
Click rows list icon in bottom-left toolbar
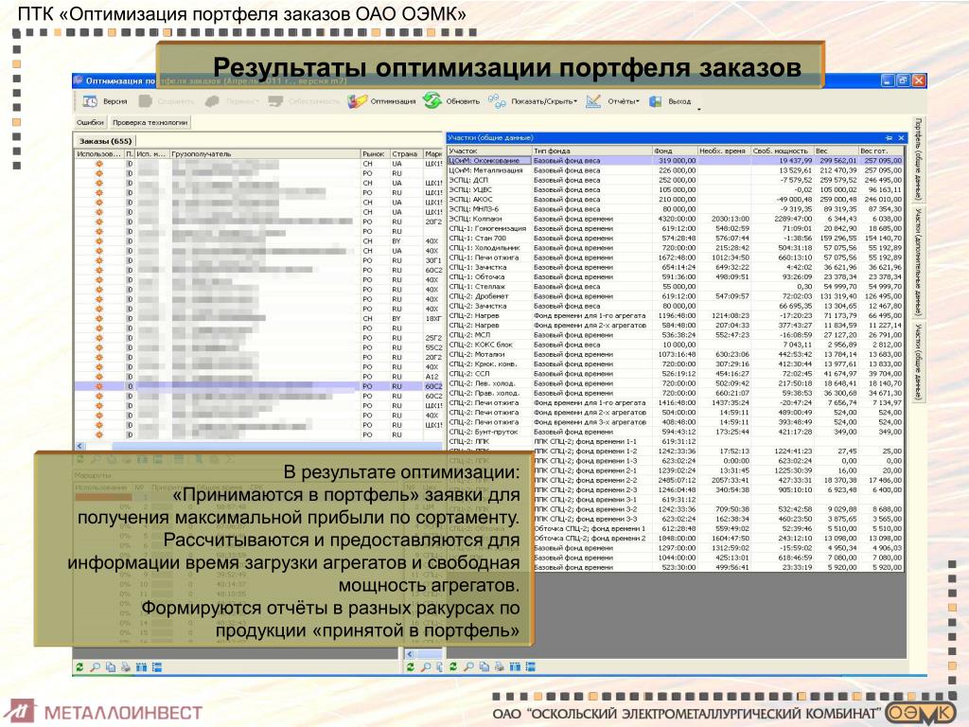tap(157, 667)
